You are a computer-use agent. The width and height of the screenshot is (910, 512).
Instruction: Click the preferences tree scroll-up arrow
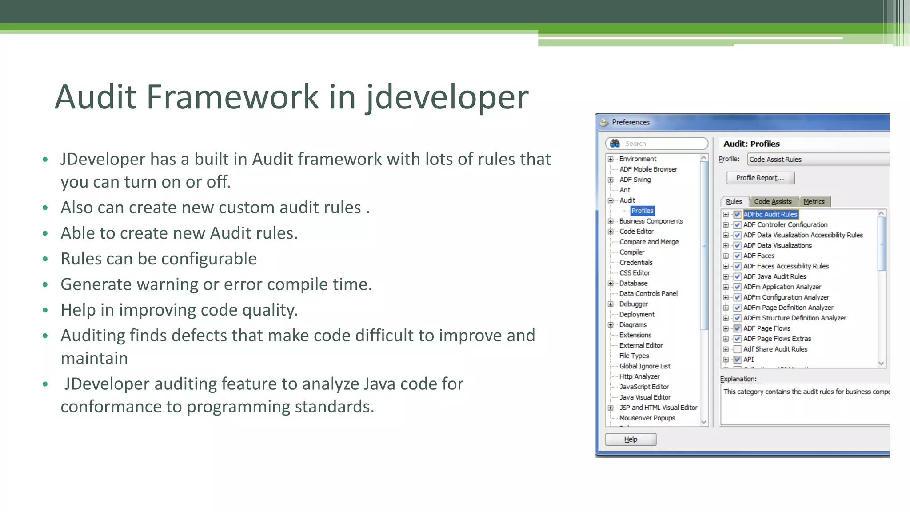(x=704, y=158)
